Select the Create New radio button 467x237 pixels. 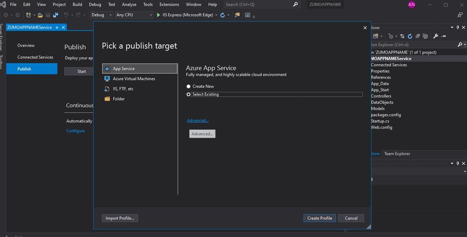pyautogui.click(x=189, y=87)
